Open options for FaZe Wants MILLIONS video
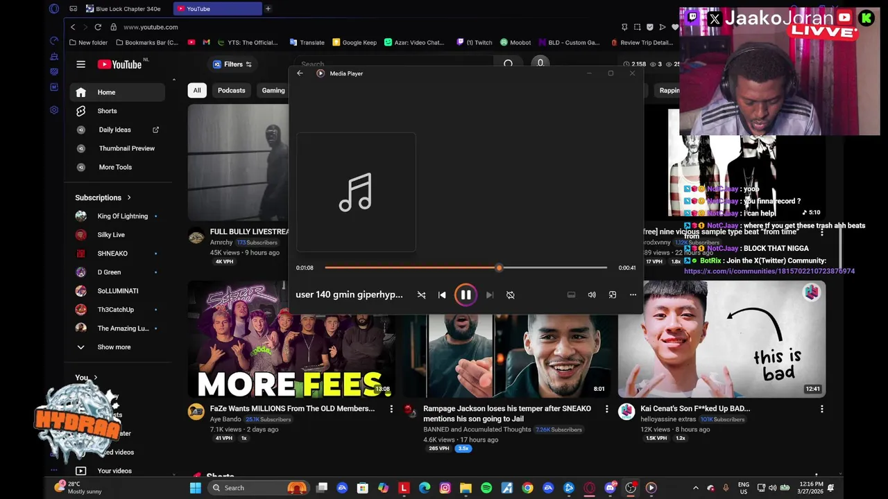 pos(391,409)
